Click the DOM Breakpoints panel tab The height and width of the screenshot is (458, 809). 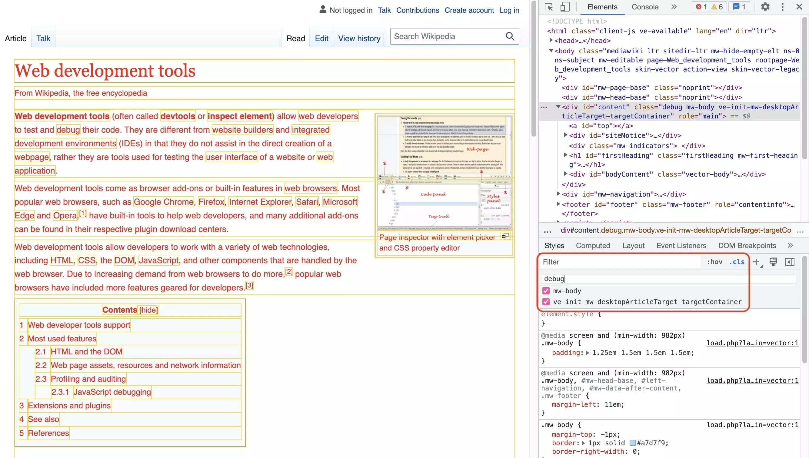(x=747, y=245)
